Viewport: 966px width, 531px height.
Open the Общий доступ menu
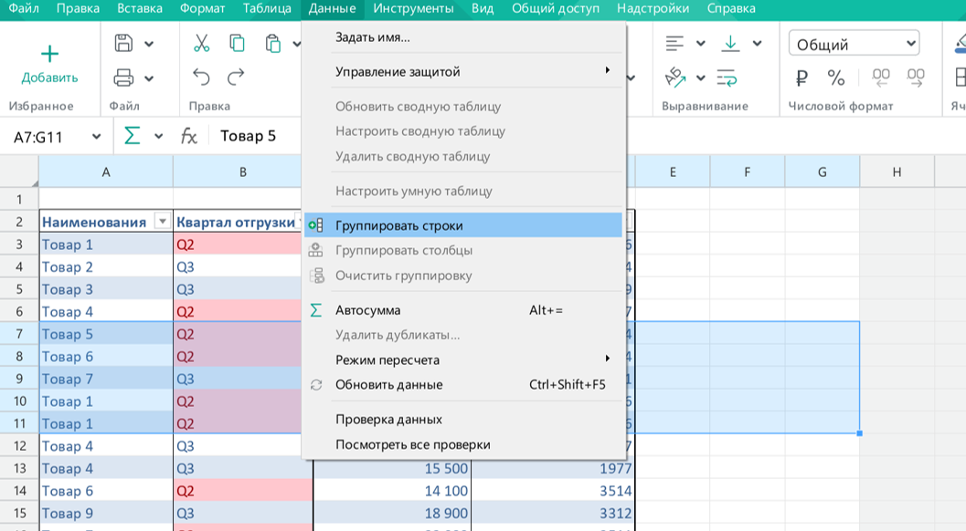pos(555,8)
